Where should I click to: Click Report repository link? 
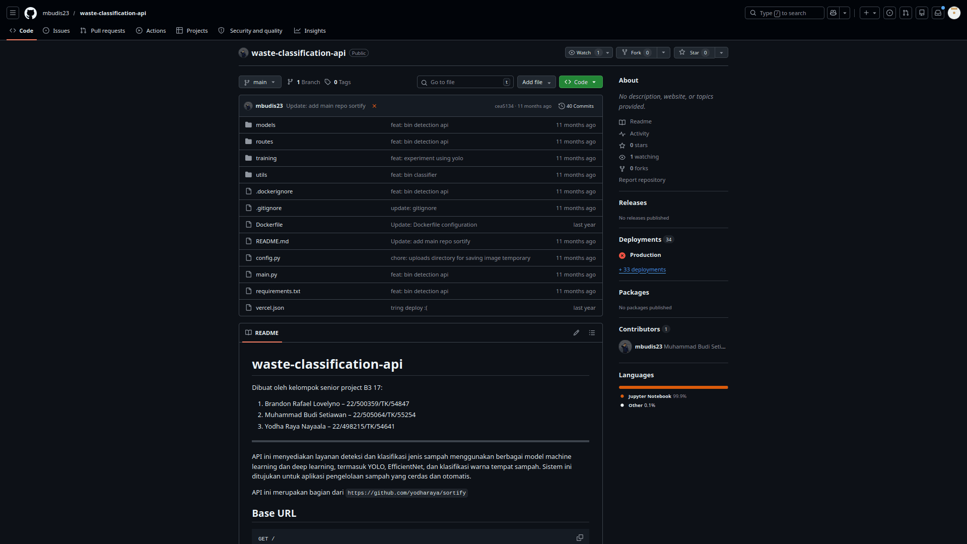click(x=642, y=180)
